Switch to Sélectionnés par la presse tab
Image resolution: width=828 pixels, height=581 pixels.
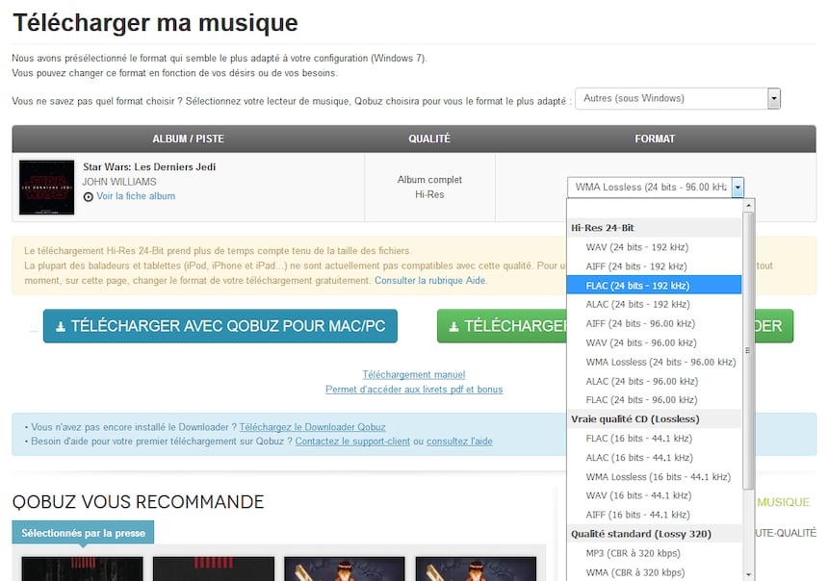[x=83, y=533]
